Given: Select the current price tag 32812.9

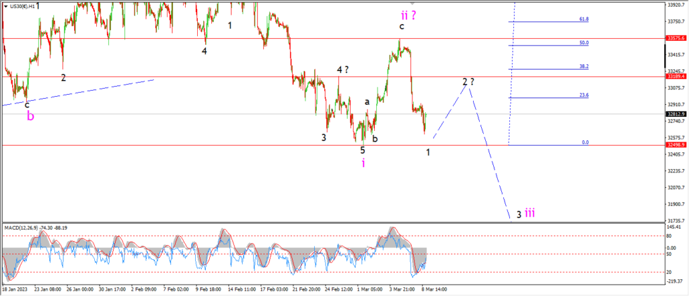Looking at the screenshot, I should tap(677, 114).
